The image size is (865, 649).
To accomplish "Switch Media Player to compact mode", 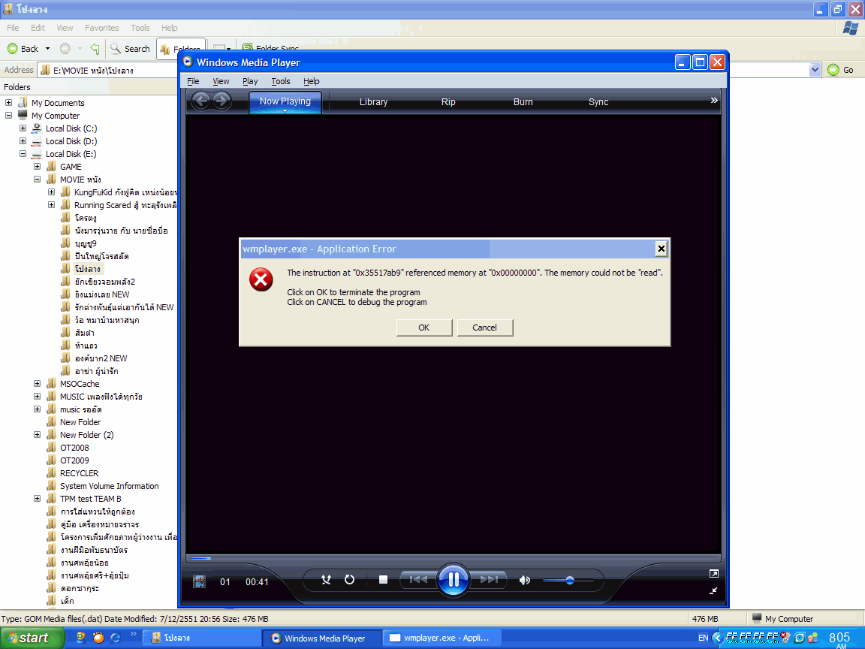I will click(713, 590).
